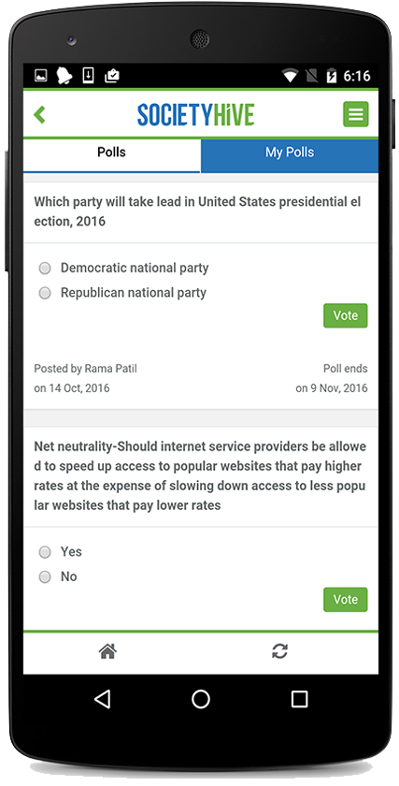Tap the SocietyHive logo

(195, 115)
